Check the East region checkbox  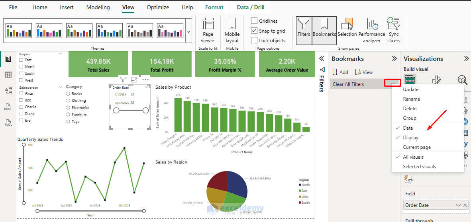pyautogui.click(x=21, y=60)
